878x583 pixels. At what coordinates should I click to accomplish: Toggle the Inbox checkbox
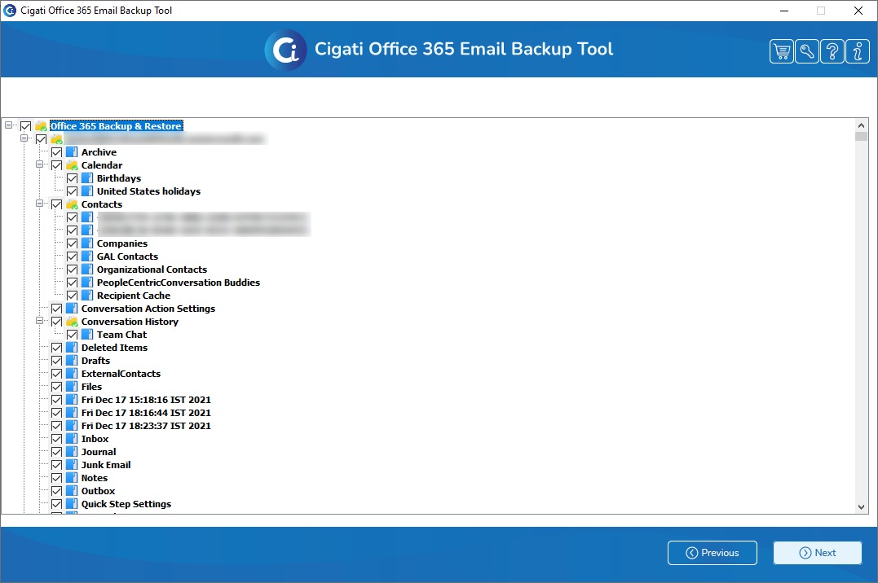(x=56, y=439)
